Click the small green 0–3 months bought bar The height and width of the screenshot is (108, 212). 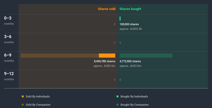(120, 19)
